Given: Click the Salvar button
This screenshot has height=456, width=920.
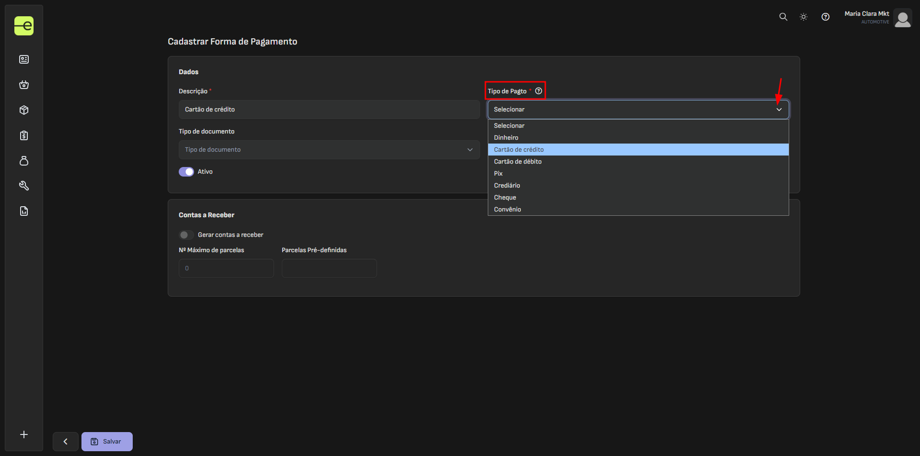Looking at the screenshot, I should (x=107, y=442).
